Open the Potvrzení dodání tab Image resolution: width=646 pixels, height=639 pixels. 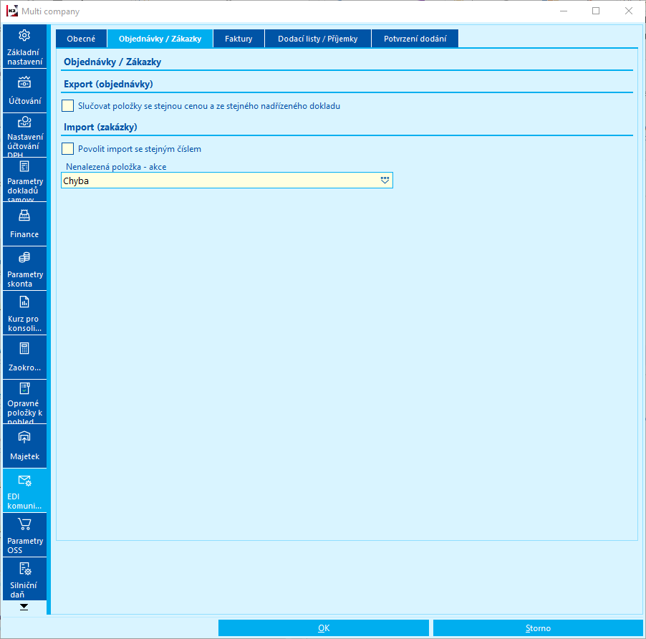coord(415,39)
